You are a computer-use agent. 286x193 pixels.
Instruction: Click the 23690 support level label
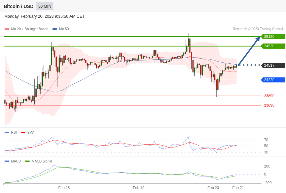pyautogui.click(x=269, y=105)
